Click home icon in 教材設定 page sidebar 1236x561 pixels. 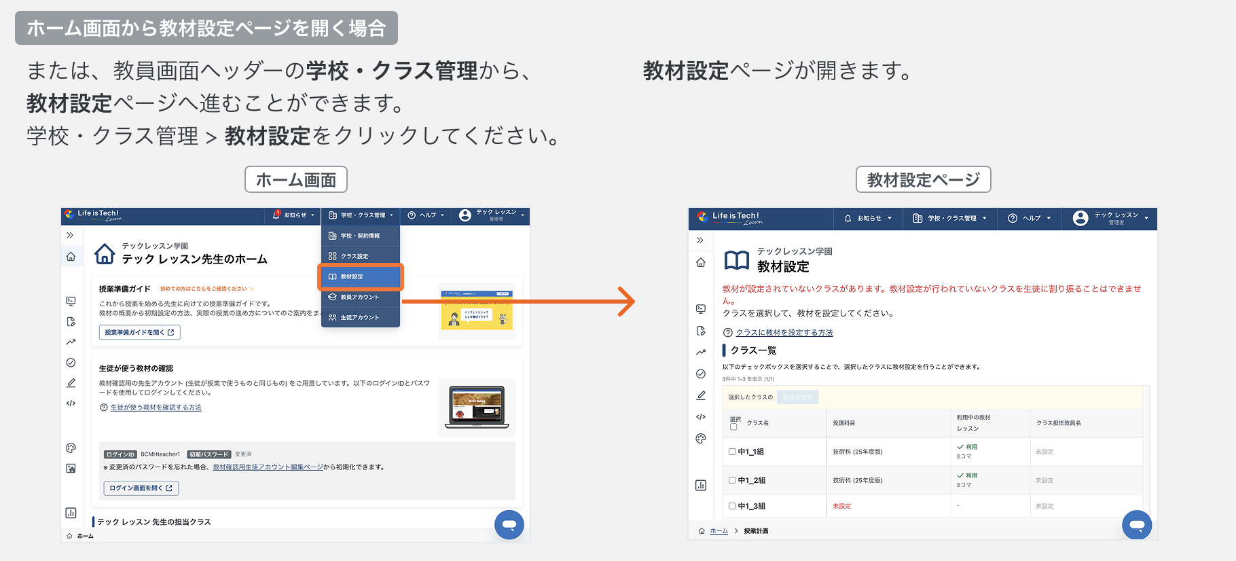tap(701, 262)
